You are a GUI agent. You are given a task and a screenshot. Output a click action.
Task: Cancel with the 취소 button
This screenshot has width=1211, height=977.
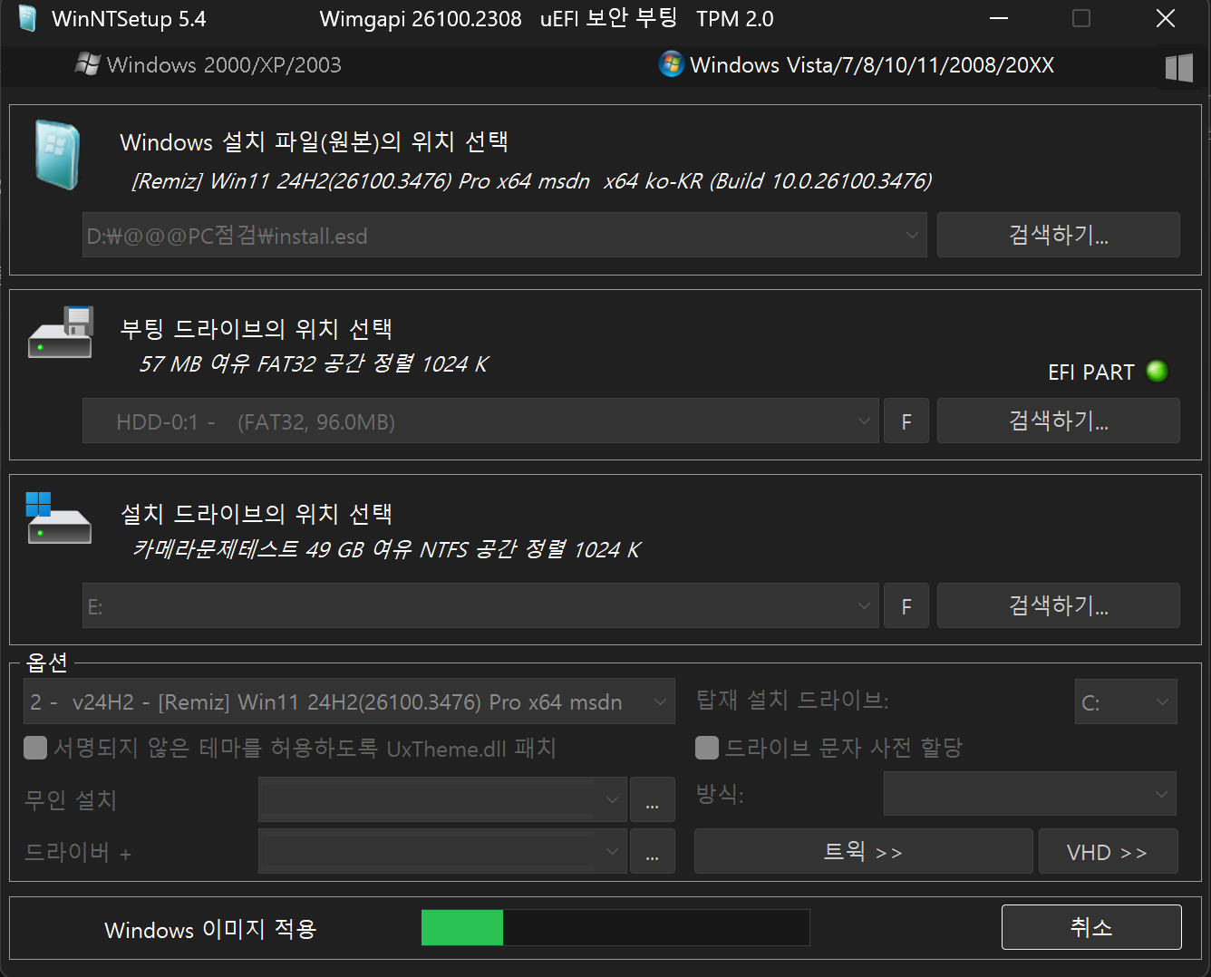coord(1091,927)
